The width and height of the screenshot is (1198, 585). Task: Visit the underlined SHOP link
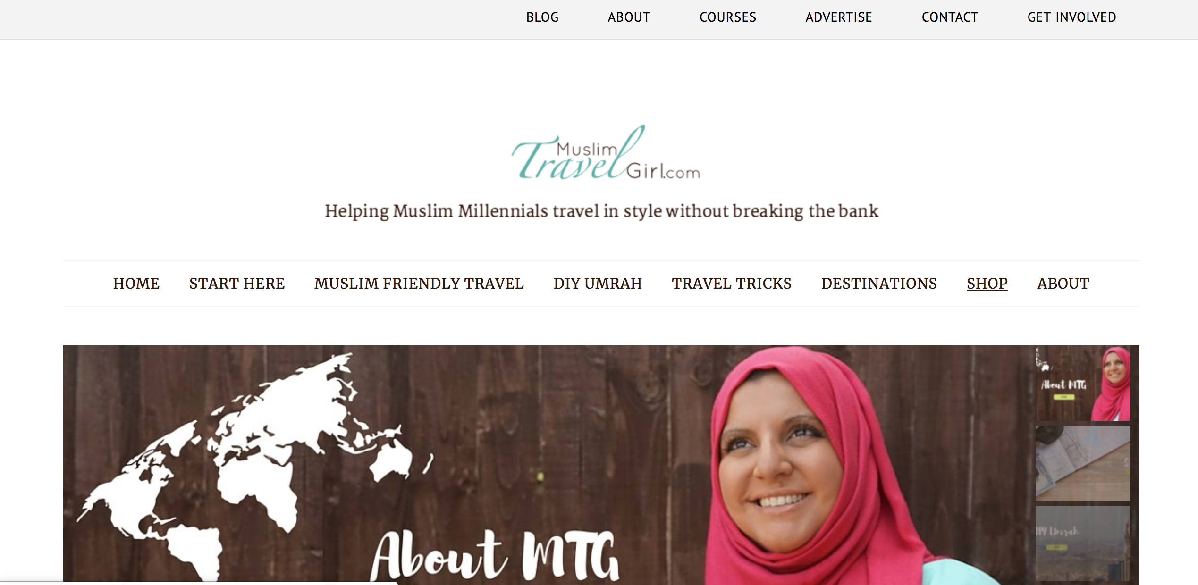pyautogui.click(x=987, y=284)
